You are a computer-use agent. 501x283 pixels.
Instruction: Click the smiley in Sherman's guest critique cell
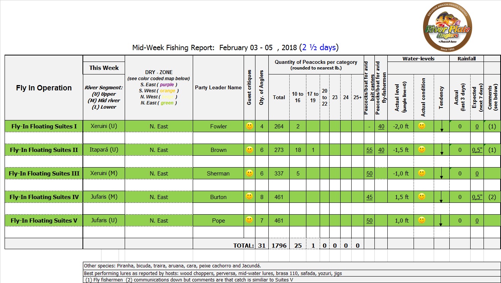pos(249,173)
